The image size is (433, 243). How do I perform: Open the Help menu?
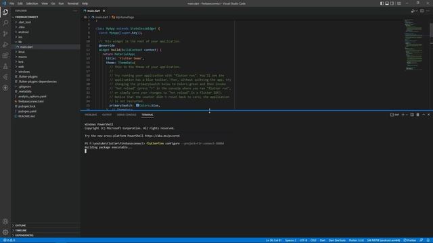click(x=85, y=3)
